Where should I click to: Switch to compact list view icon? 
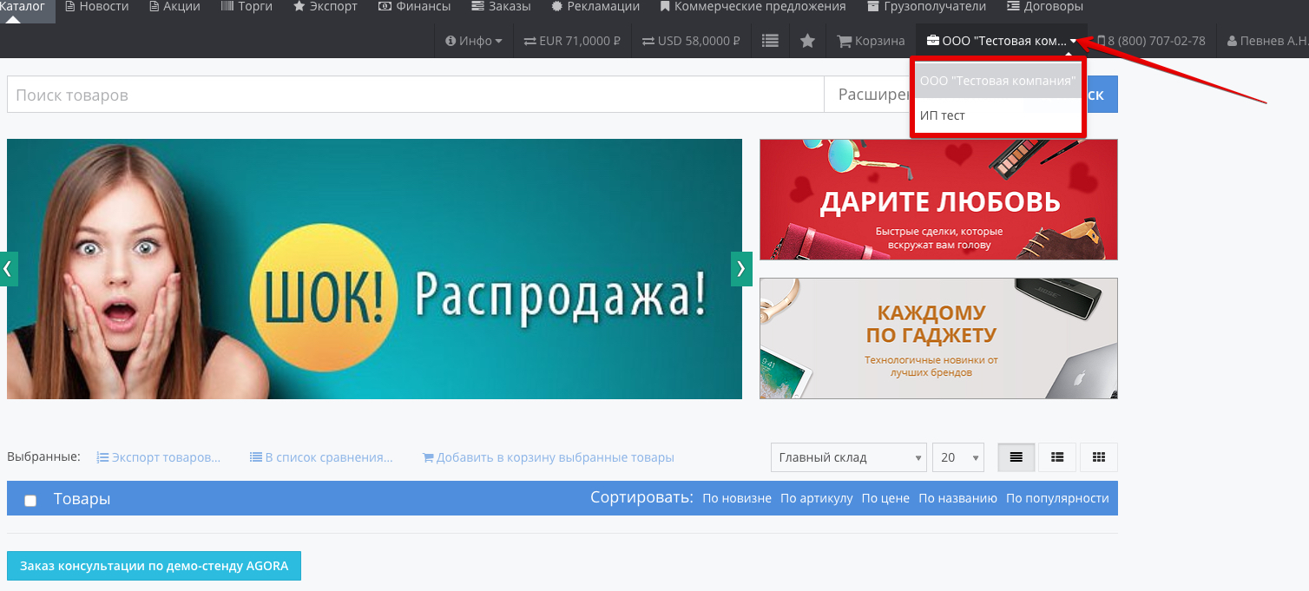[1016, 457]
